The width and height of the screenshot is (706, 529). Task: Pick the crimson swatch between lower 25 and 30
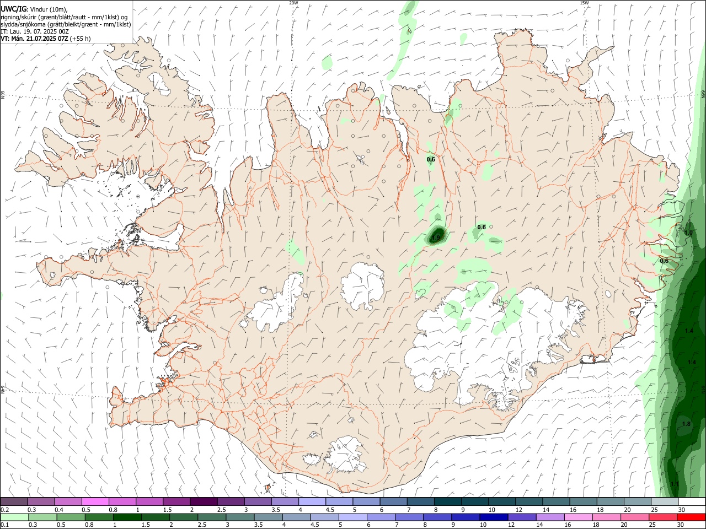(663, 517)
